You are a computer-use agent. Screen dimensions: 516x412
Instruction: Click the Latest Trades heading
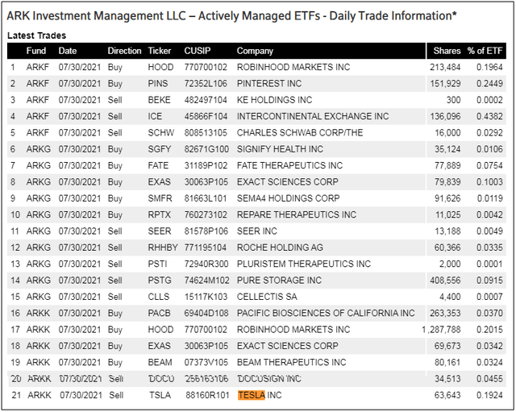pos(36,35)
